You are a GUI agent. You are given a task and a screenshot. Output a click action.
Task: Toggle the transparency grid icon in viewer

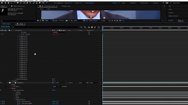(87, 21)
